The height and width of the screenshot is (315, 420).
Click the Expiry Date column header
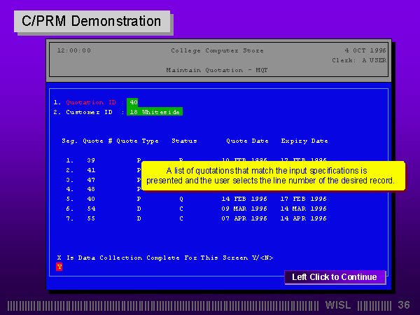[x=304, y=141]
